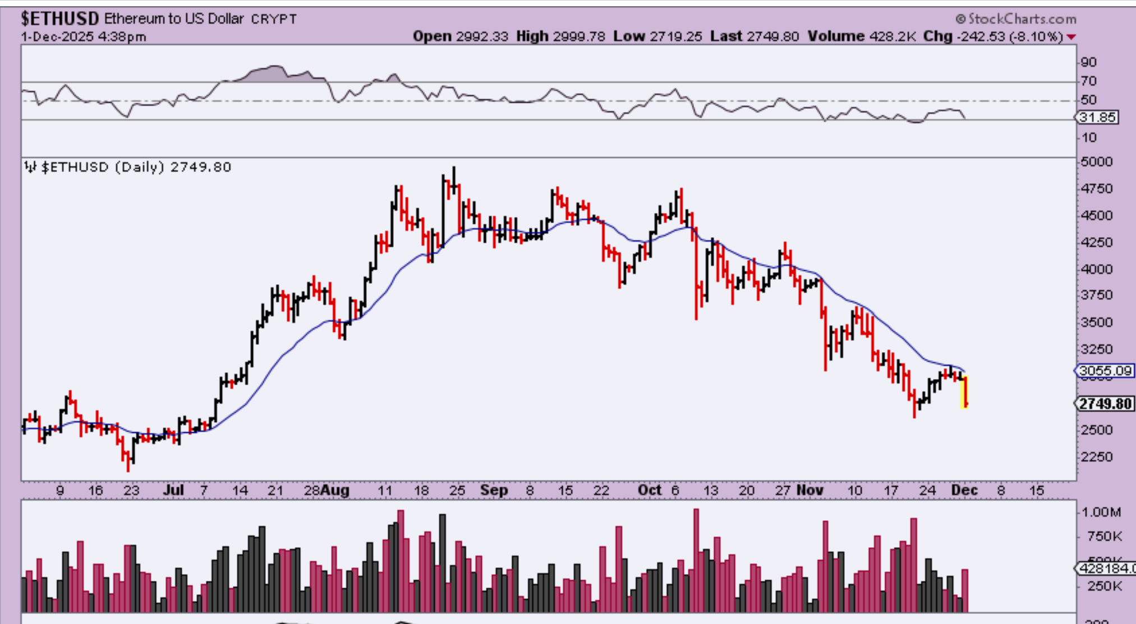Viewport: 1136px width, 624px height.
Task: Click the OHLC bar icon before $ETHUSD (Daily)
Action: coord(30,167)
